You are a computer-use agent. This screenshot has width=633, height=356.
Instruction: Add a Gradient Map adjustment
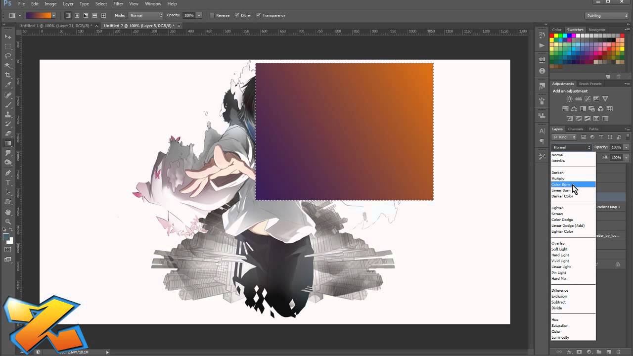point(605,119)
